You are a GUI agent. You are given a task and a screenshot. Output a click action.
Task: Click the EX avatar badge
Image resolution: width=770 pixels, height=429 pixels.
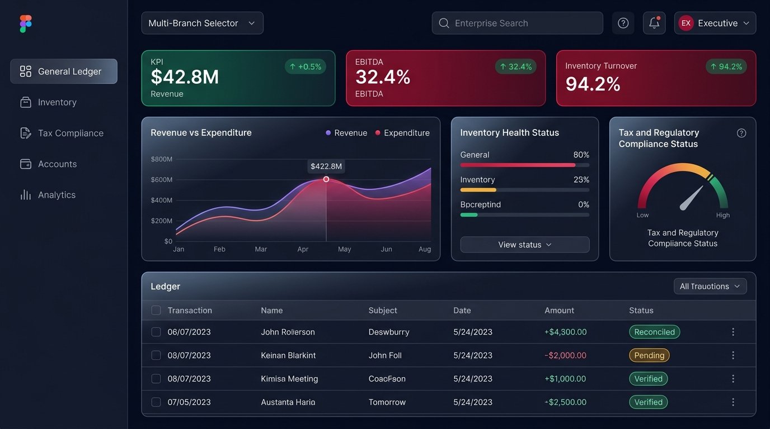click(686, 23)
